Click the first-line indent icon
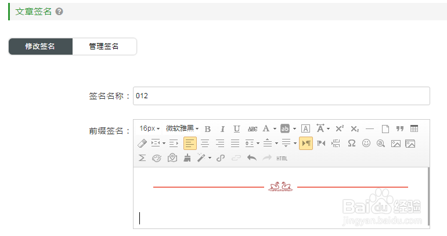Viewport: 447px width, 236px height. click(174, 143)
